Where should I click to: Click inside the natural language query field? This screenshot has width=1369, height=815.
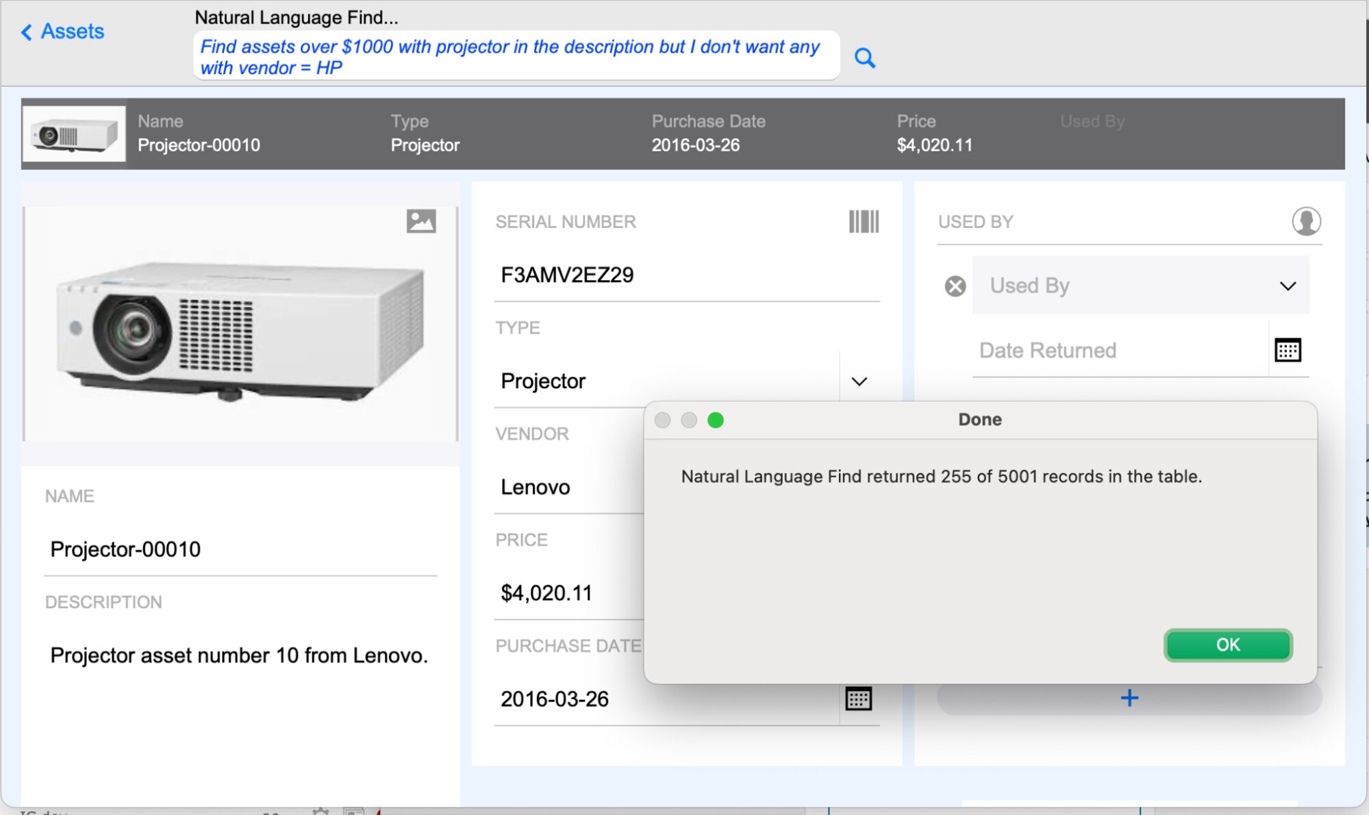point(514,56)
